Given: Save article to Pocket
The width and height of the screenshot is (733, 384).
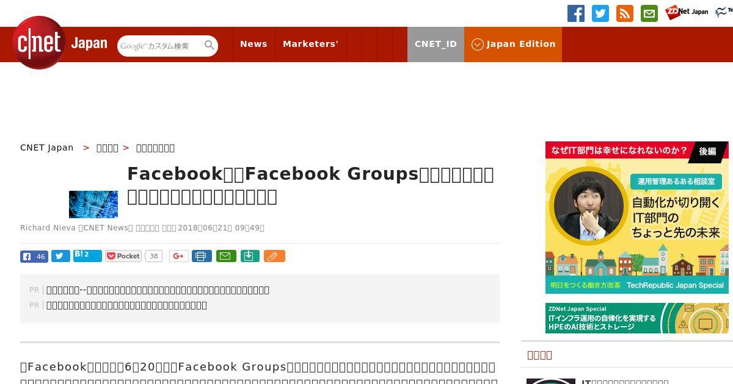Looking at the screenshot, I should point(123,256).
